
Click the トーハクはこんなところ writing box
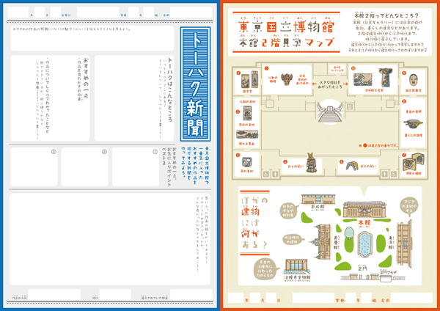point(134,98)
